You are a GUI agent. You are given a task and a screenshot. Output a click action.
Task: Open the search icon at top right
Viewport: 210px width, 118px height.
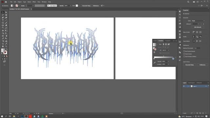188,2
